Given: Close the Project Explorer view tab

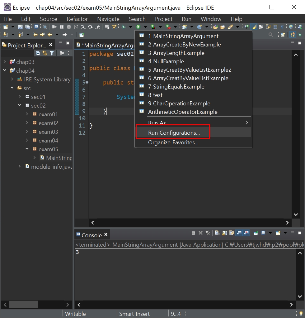Looking at the screenshot, I should tap(51, 45).
